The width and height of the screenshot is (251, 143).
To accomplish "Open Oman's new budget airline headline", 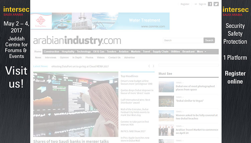I will pos(137,83).
